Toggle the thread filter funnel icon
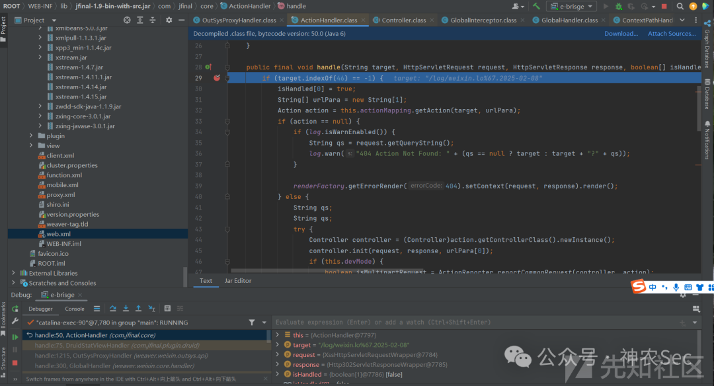The height and width of the screenshot is (386, 714). 252,323
